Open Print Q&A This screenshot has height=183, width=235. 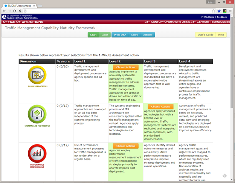click(120, 35)
